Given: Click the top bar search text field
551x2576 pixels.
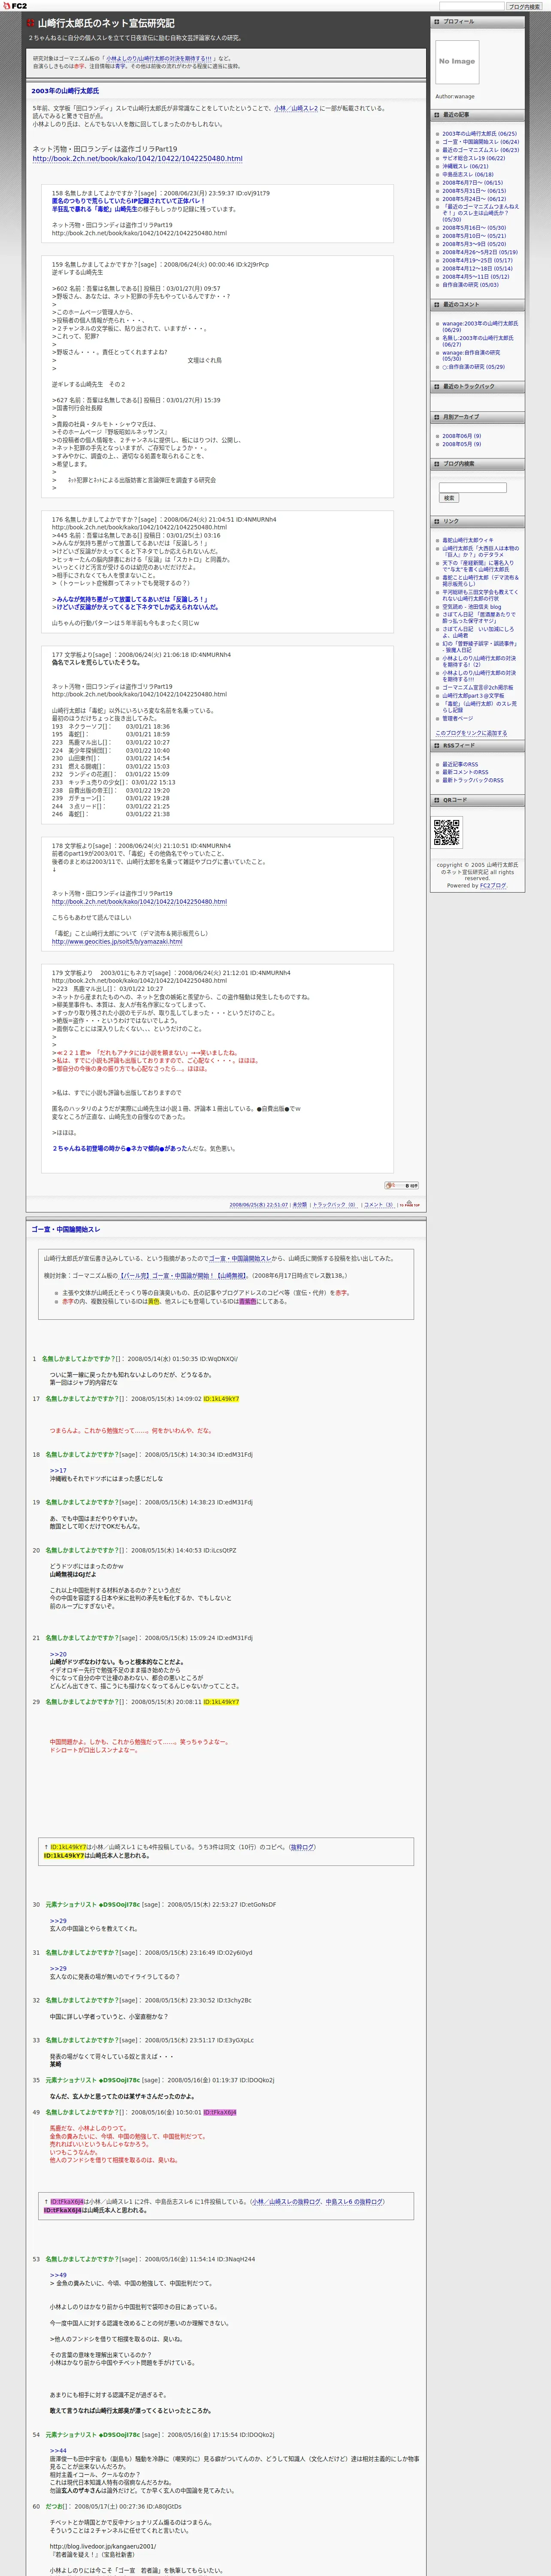Looking at the screenshot, I should (x=471, y=6).
